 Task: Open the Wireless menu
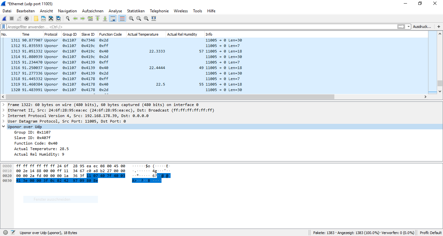point(181,11)
